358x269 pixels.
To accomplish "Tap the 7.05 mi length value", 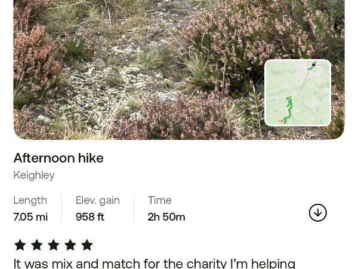I will click(30, 217).
